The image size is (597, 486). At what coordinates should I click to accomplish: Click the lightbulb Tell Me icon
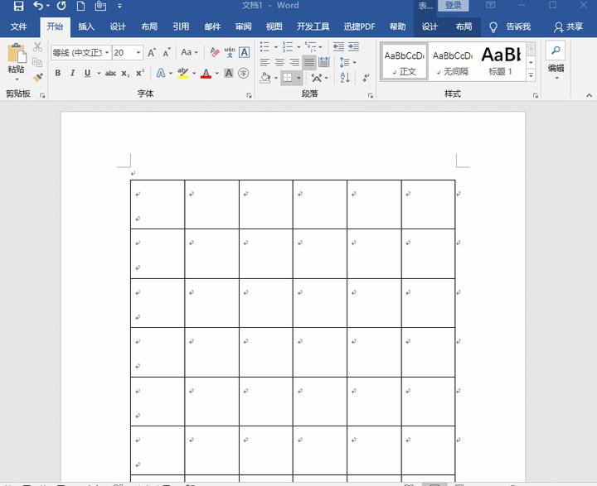point(493,27)
